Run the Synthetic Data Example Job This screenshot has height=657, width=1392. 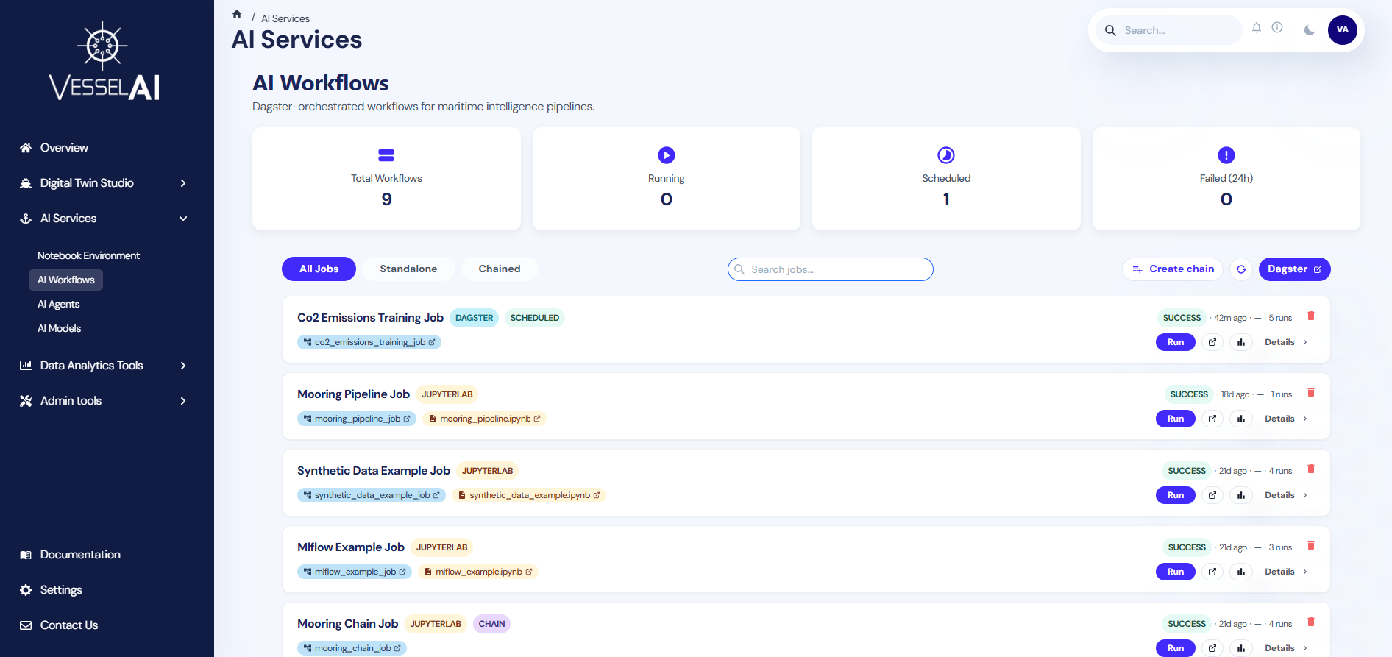tap(1176, 495)
